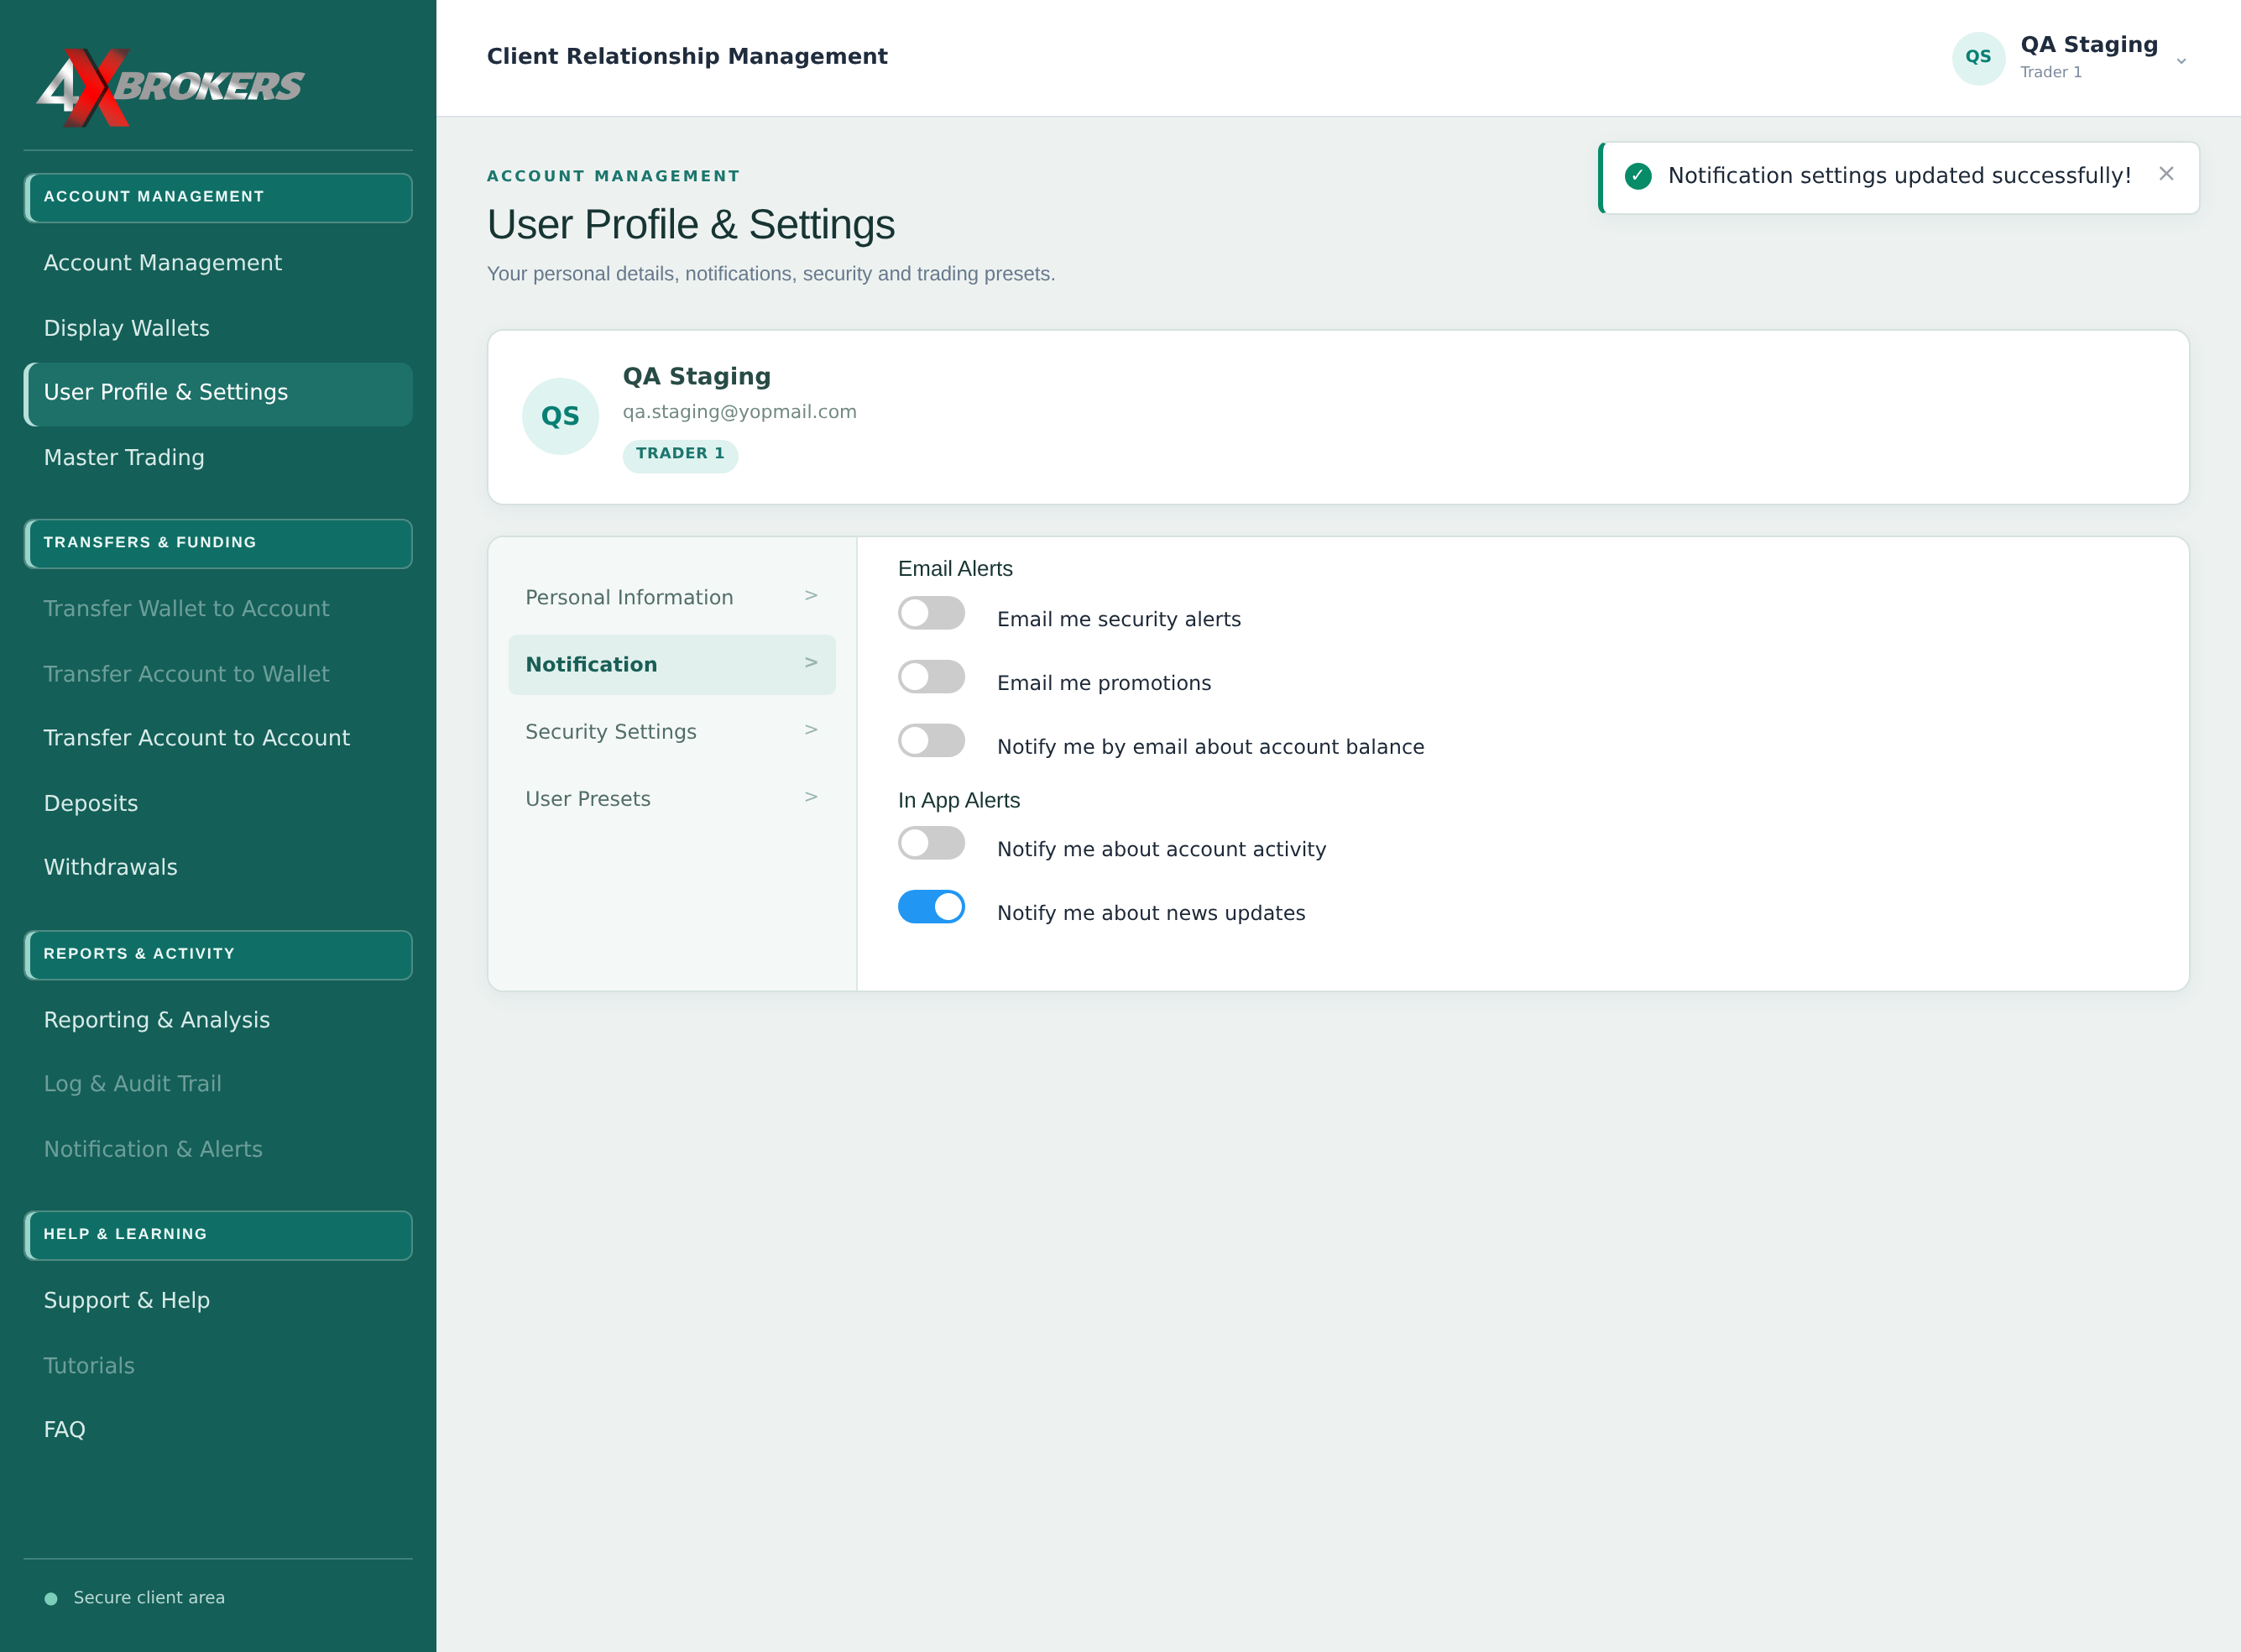
Task: Open Log & Audit Trail
Action: [218, 1084]
